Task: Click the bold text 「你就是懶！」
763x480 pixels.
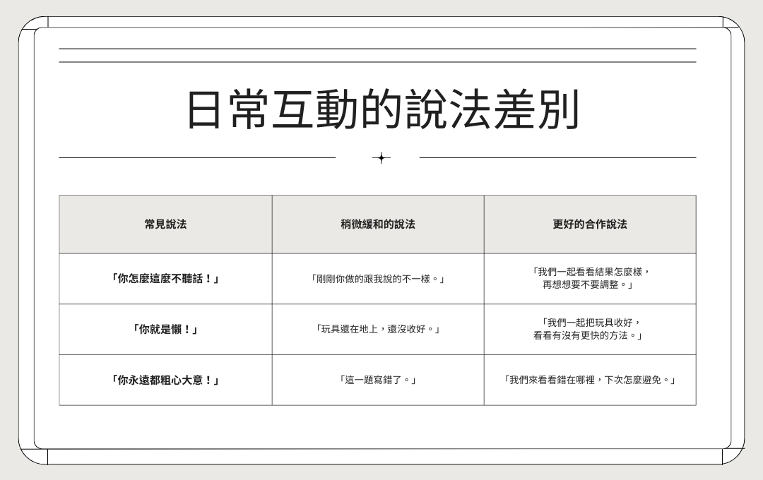Action: tap(165, 330)
